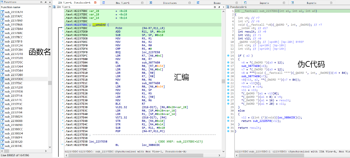The height and width of the screenshot is (158, 350).
Task: Click the function icon beside sub_2237A74
Action: pyautogui.click(x=3, y=12)
